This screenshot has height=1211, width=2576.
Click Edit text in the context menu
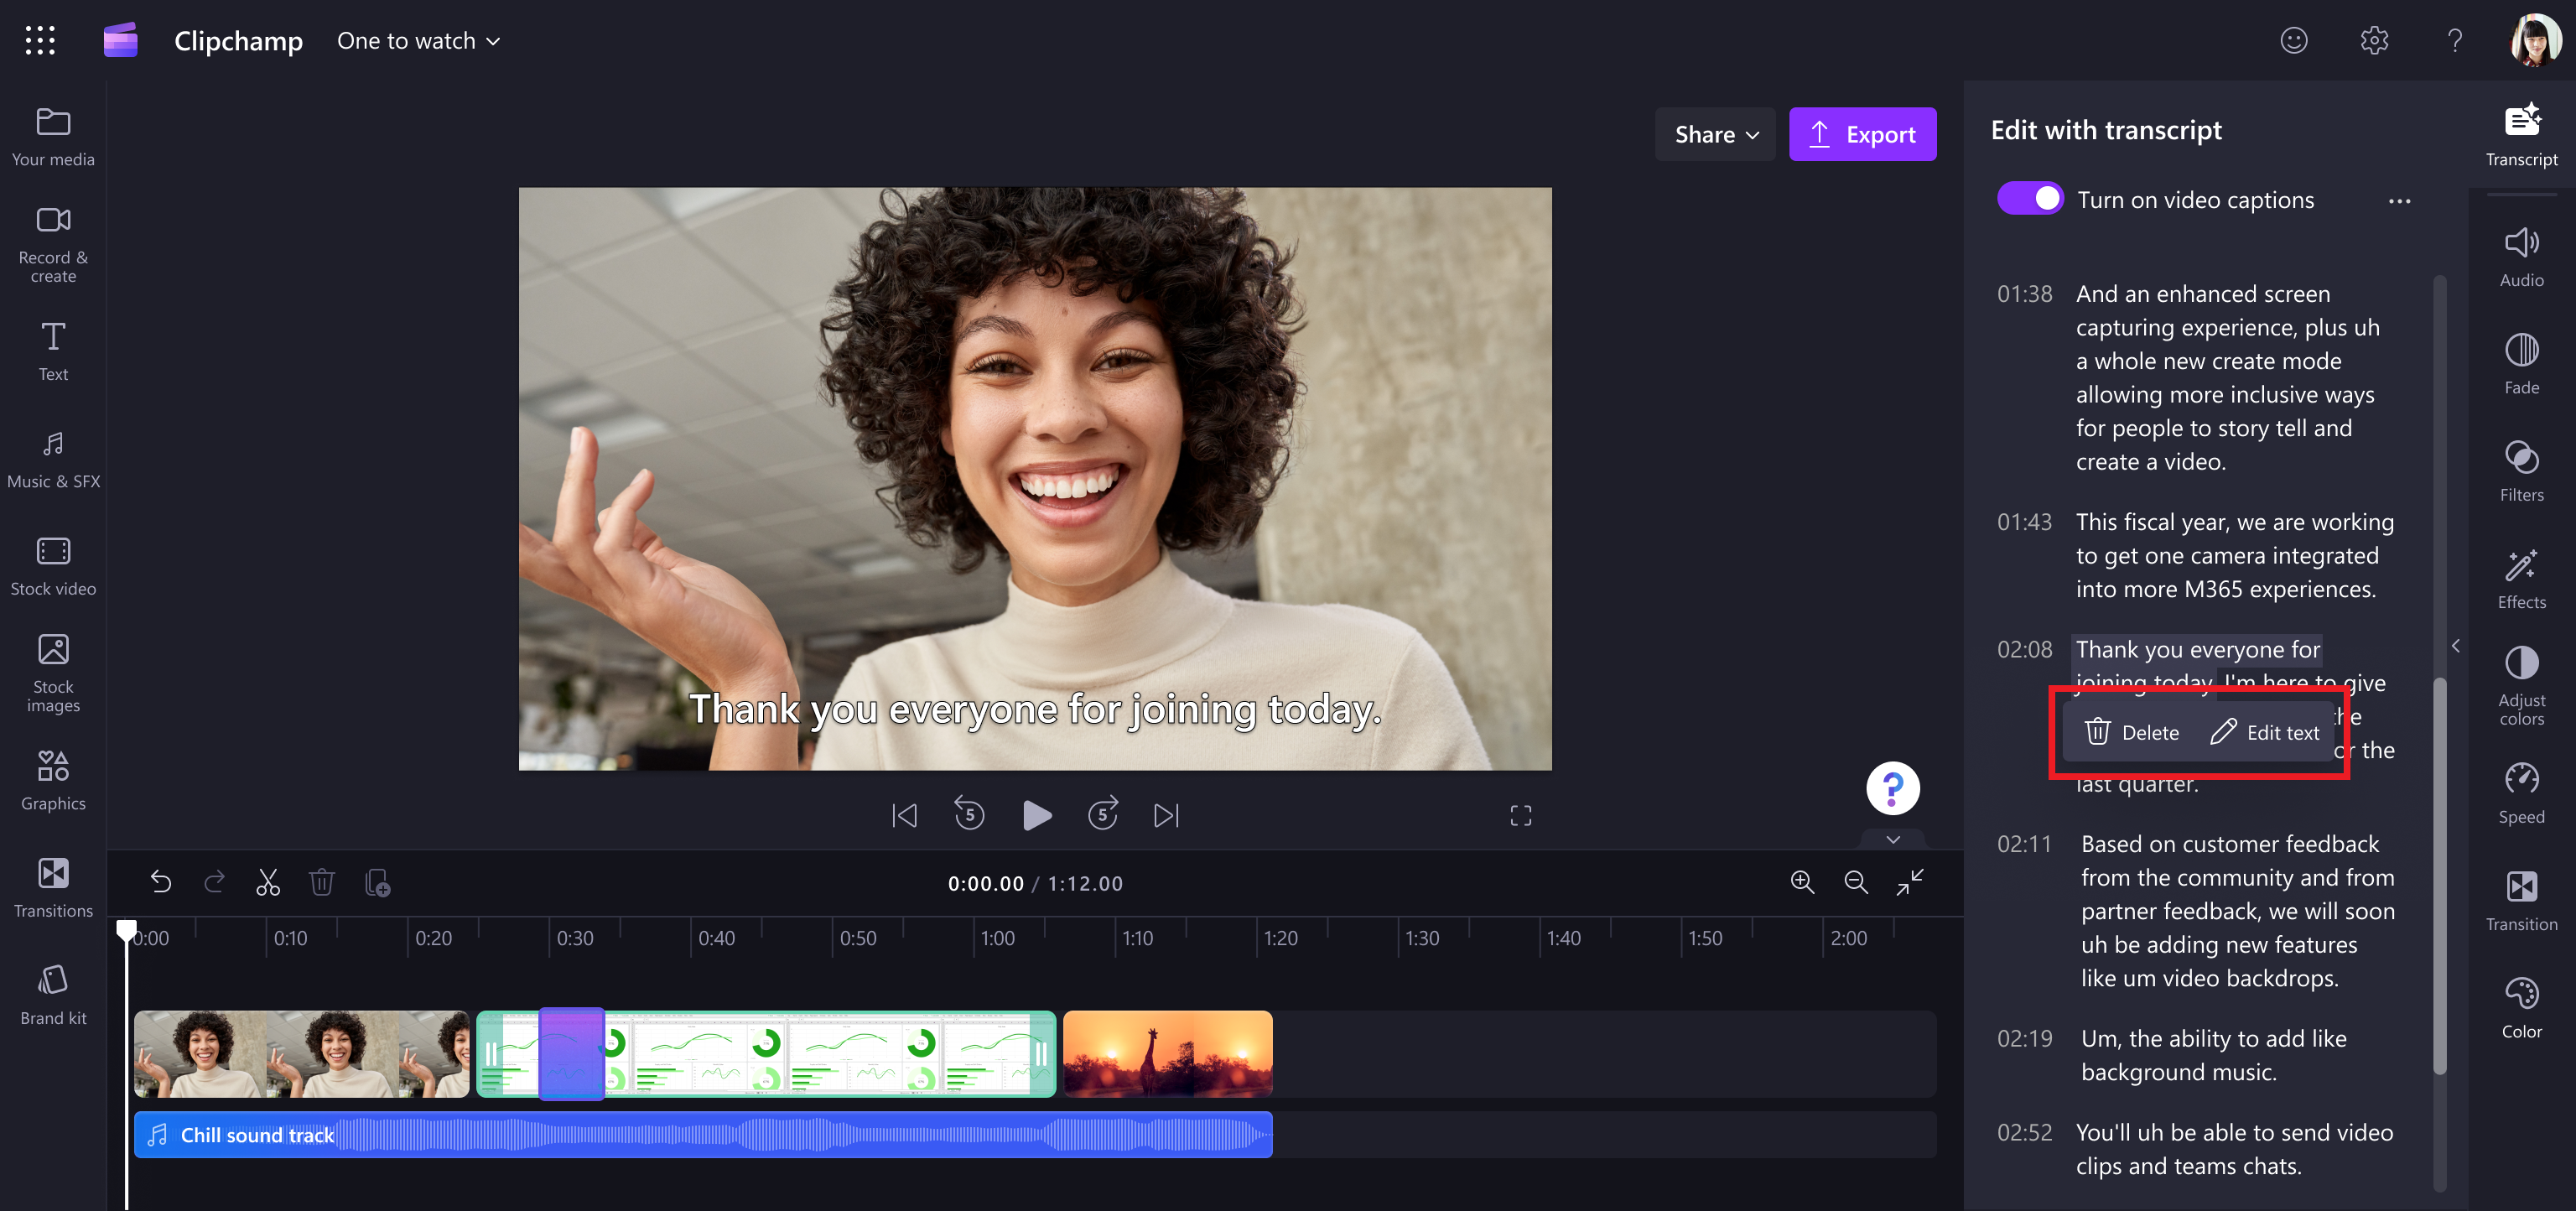(x=2266, y=732)
